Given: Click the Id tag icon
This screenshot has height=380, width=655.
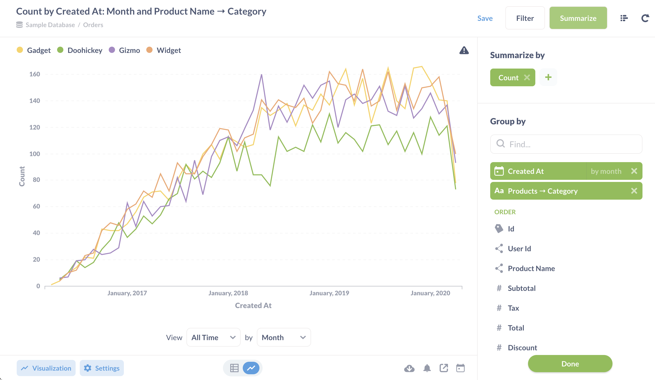Looking at the screenshot, I should coord(499,229).
